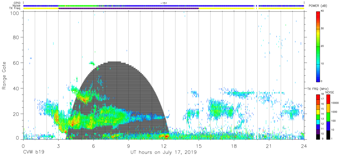Click the 20 tick on the Range Gate axis

(16, 114)
